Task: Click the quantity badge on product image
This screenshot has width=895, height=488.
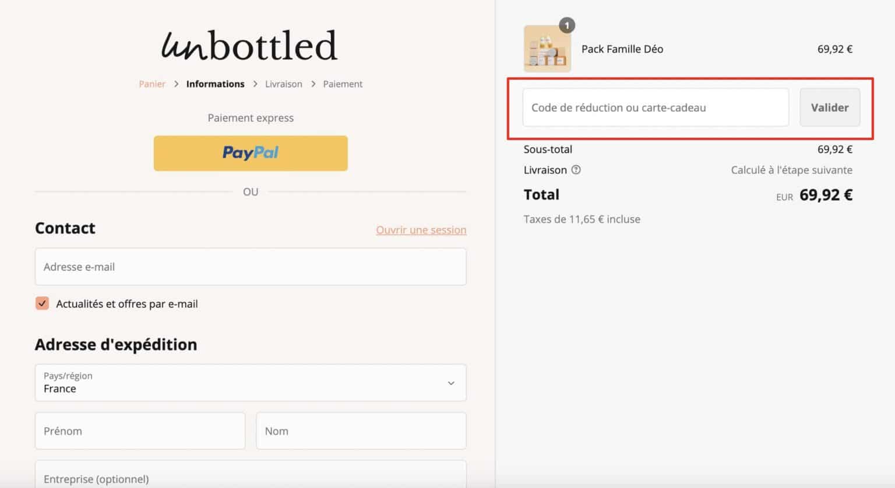Action: pyautogui.click(x=567, y=26)
